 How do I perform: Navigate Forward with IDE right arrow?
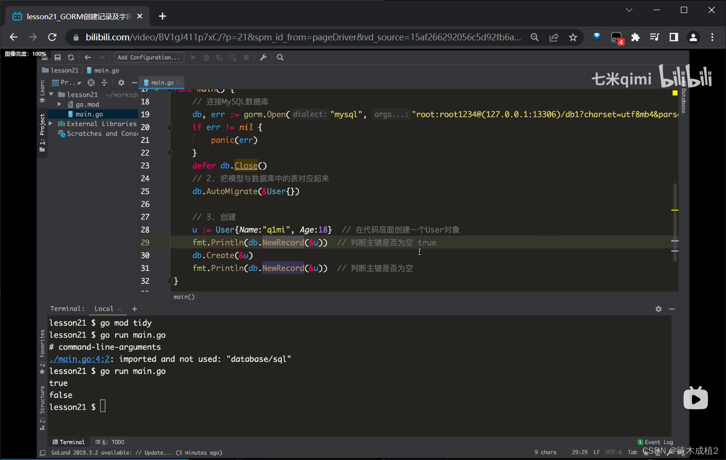point(101,58)
